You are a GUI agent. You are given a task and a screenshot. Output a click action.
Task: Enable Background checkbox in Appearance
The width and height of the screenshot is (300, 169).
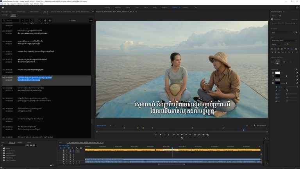273,79
